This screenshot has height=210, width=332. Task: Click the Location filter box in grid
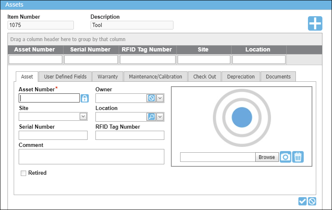(x=259, y=59)
